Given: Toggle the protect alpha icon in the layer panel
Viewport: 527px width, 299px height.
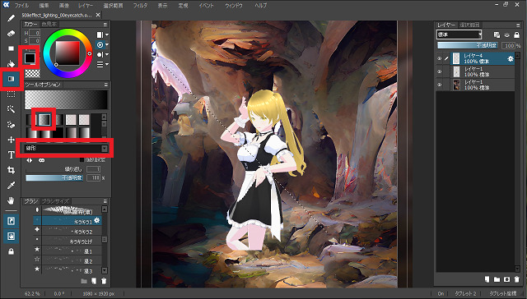Looking at the screenshot, I should click(x=497, y=34).
